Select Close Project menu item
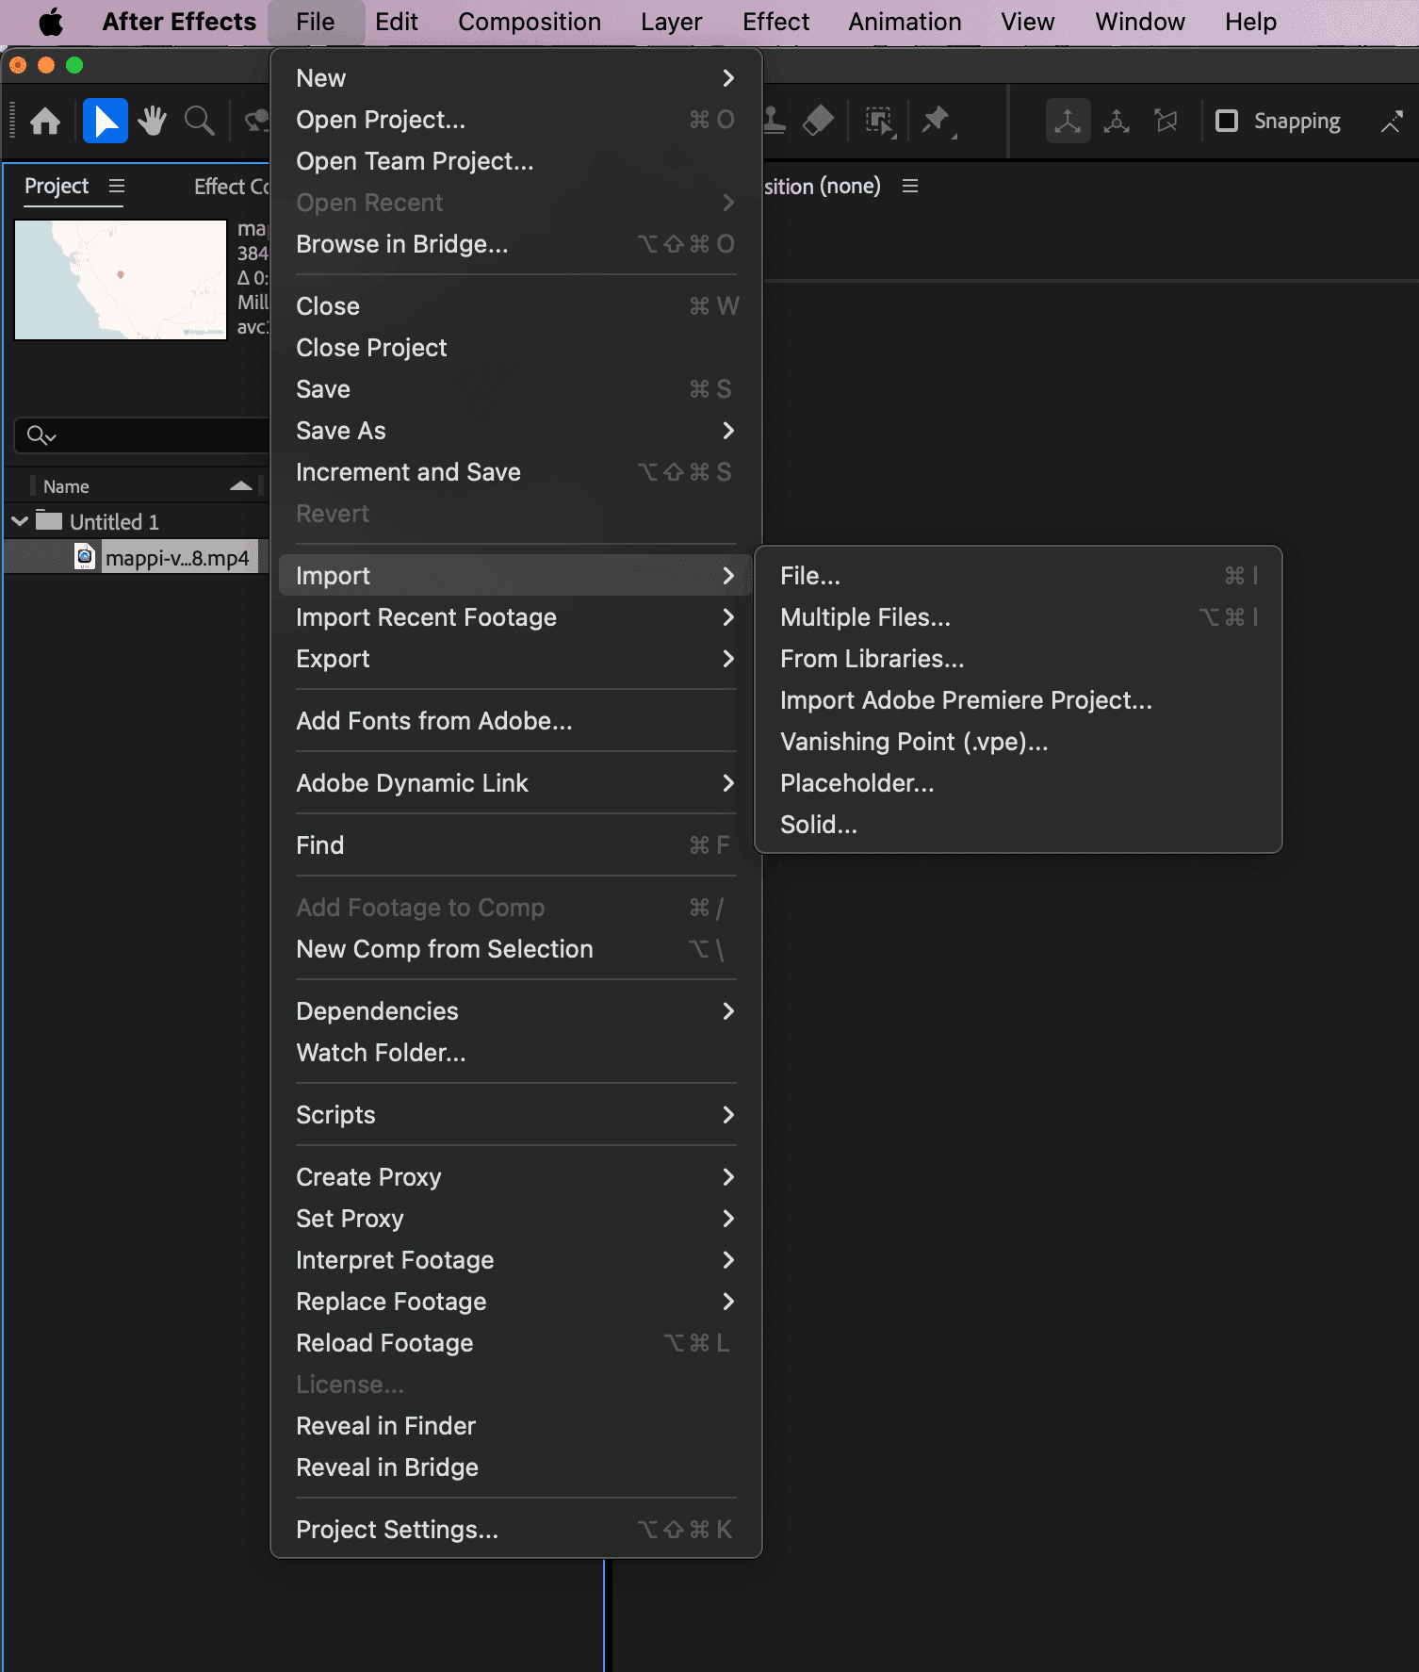Image resolution: width=1419 pixels, height=1672 pixels. 515,348
